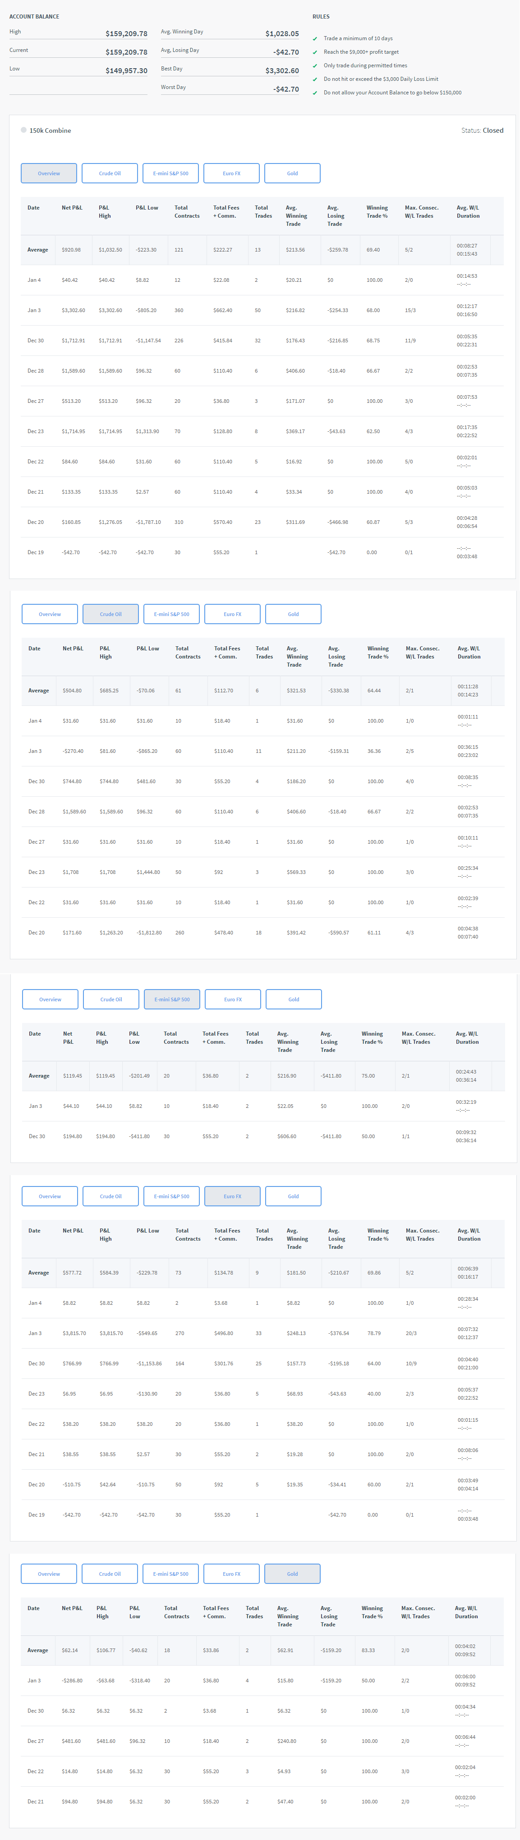The width and height of the screenshot is (520, 1840).
Task: Click the checkmark beside 'Only trade during permitted times'
Action: (x=314, y=66)
